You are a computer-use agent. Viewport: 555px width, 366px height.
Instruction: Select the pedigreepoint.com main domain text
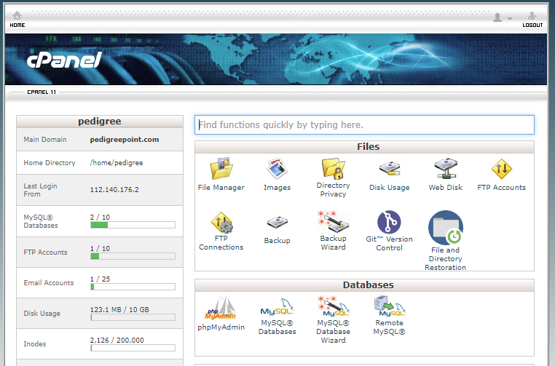[125, 140]
